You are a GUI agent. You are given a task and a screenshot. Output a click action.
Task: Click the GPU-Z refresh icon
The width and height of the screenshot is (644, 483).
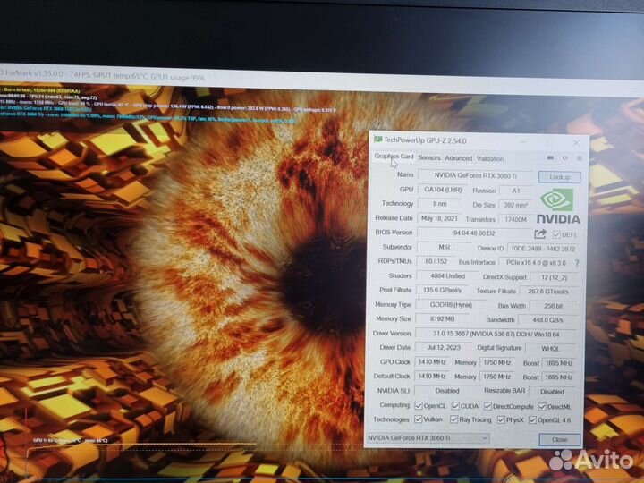(x=564, y=158)
